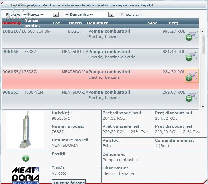Toggle the 'Pe stoc' checkbox

click(123, 14)
